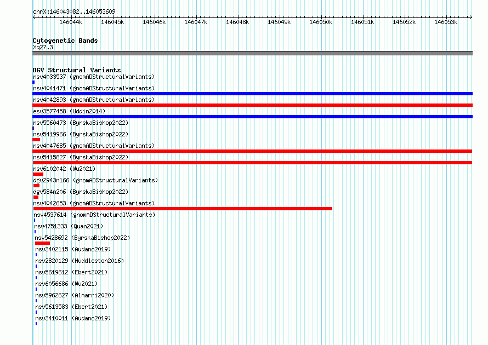Open the nsv5619612 (Ebert2021) label
The width and height of the screenshot is (488, 345).
(71, 272)
